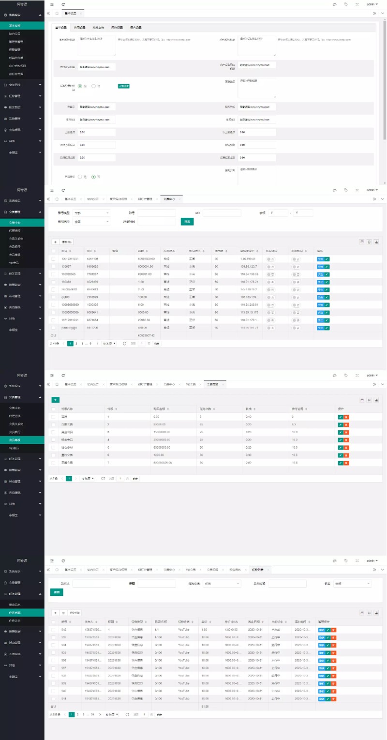Click the green plus button above the member level table
Screen dimensions: 387x740
pyautogui.click(x=56, y=400)
